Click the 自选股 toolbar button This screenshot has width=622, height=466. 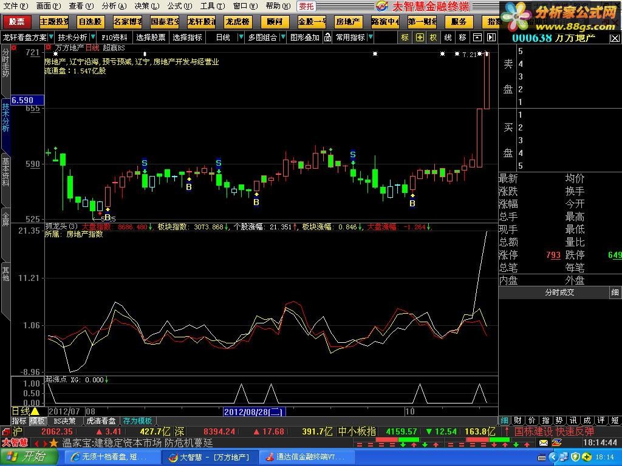pyautogui.click(x=90, y=22)
